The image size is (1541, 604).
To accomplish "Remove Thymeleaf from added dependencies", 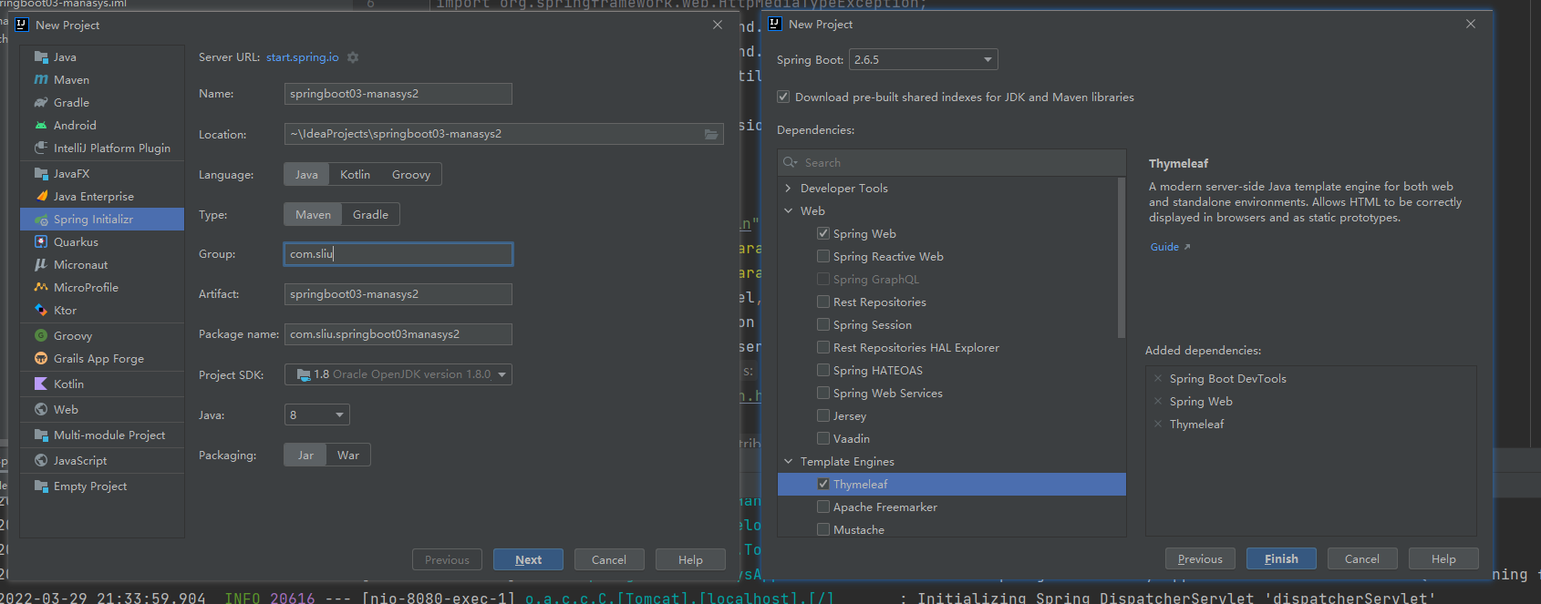I will tap(1158, 424).
